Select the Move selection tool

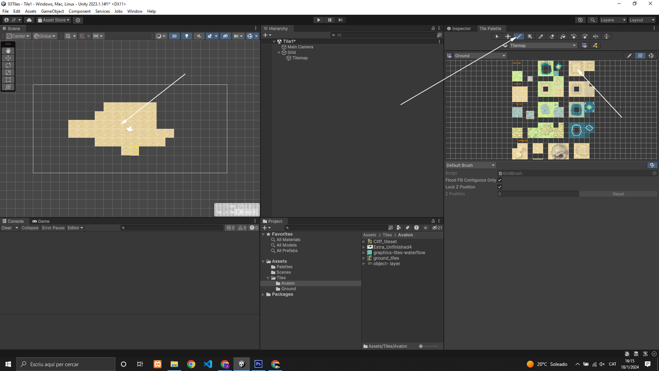(508, 36)
